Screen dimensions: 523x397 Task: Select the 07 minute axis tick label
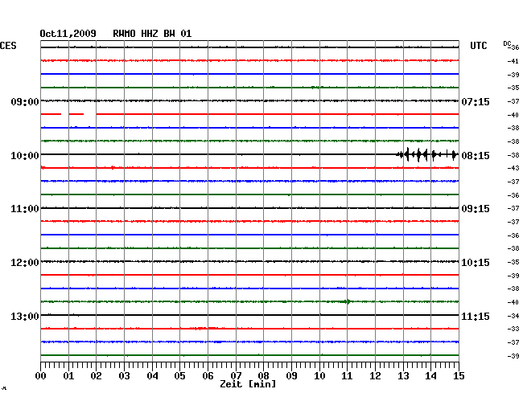point(236,376)
